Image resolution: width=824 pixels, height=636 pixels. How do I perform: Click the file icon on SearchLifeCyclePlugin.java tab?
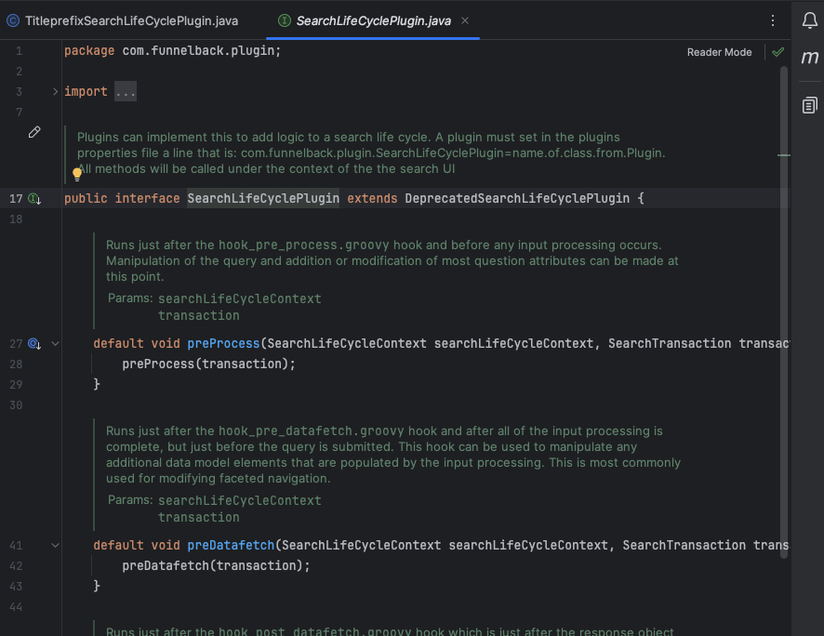pyautogui.click(x=284, y=19)
